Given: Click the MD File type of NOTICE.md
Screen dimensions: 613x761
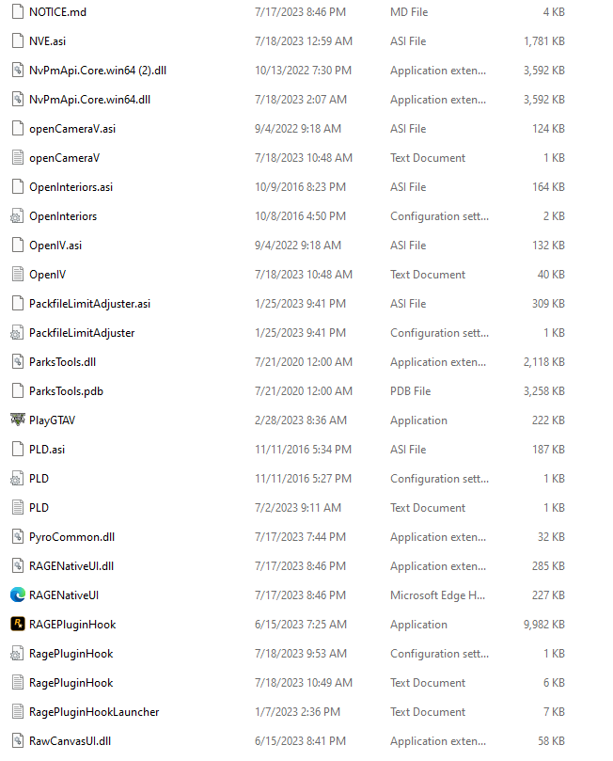Looking at the screenshot, I should [x=409, y=12].
